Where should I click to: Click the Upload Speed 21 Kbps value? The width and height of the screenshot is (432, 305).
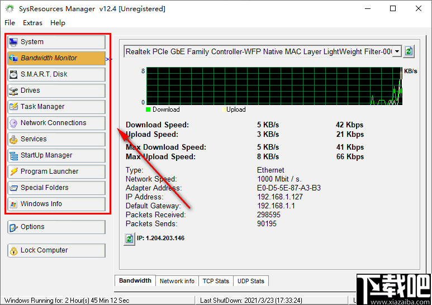[350, 134]
